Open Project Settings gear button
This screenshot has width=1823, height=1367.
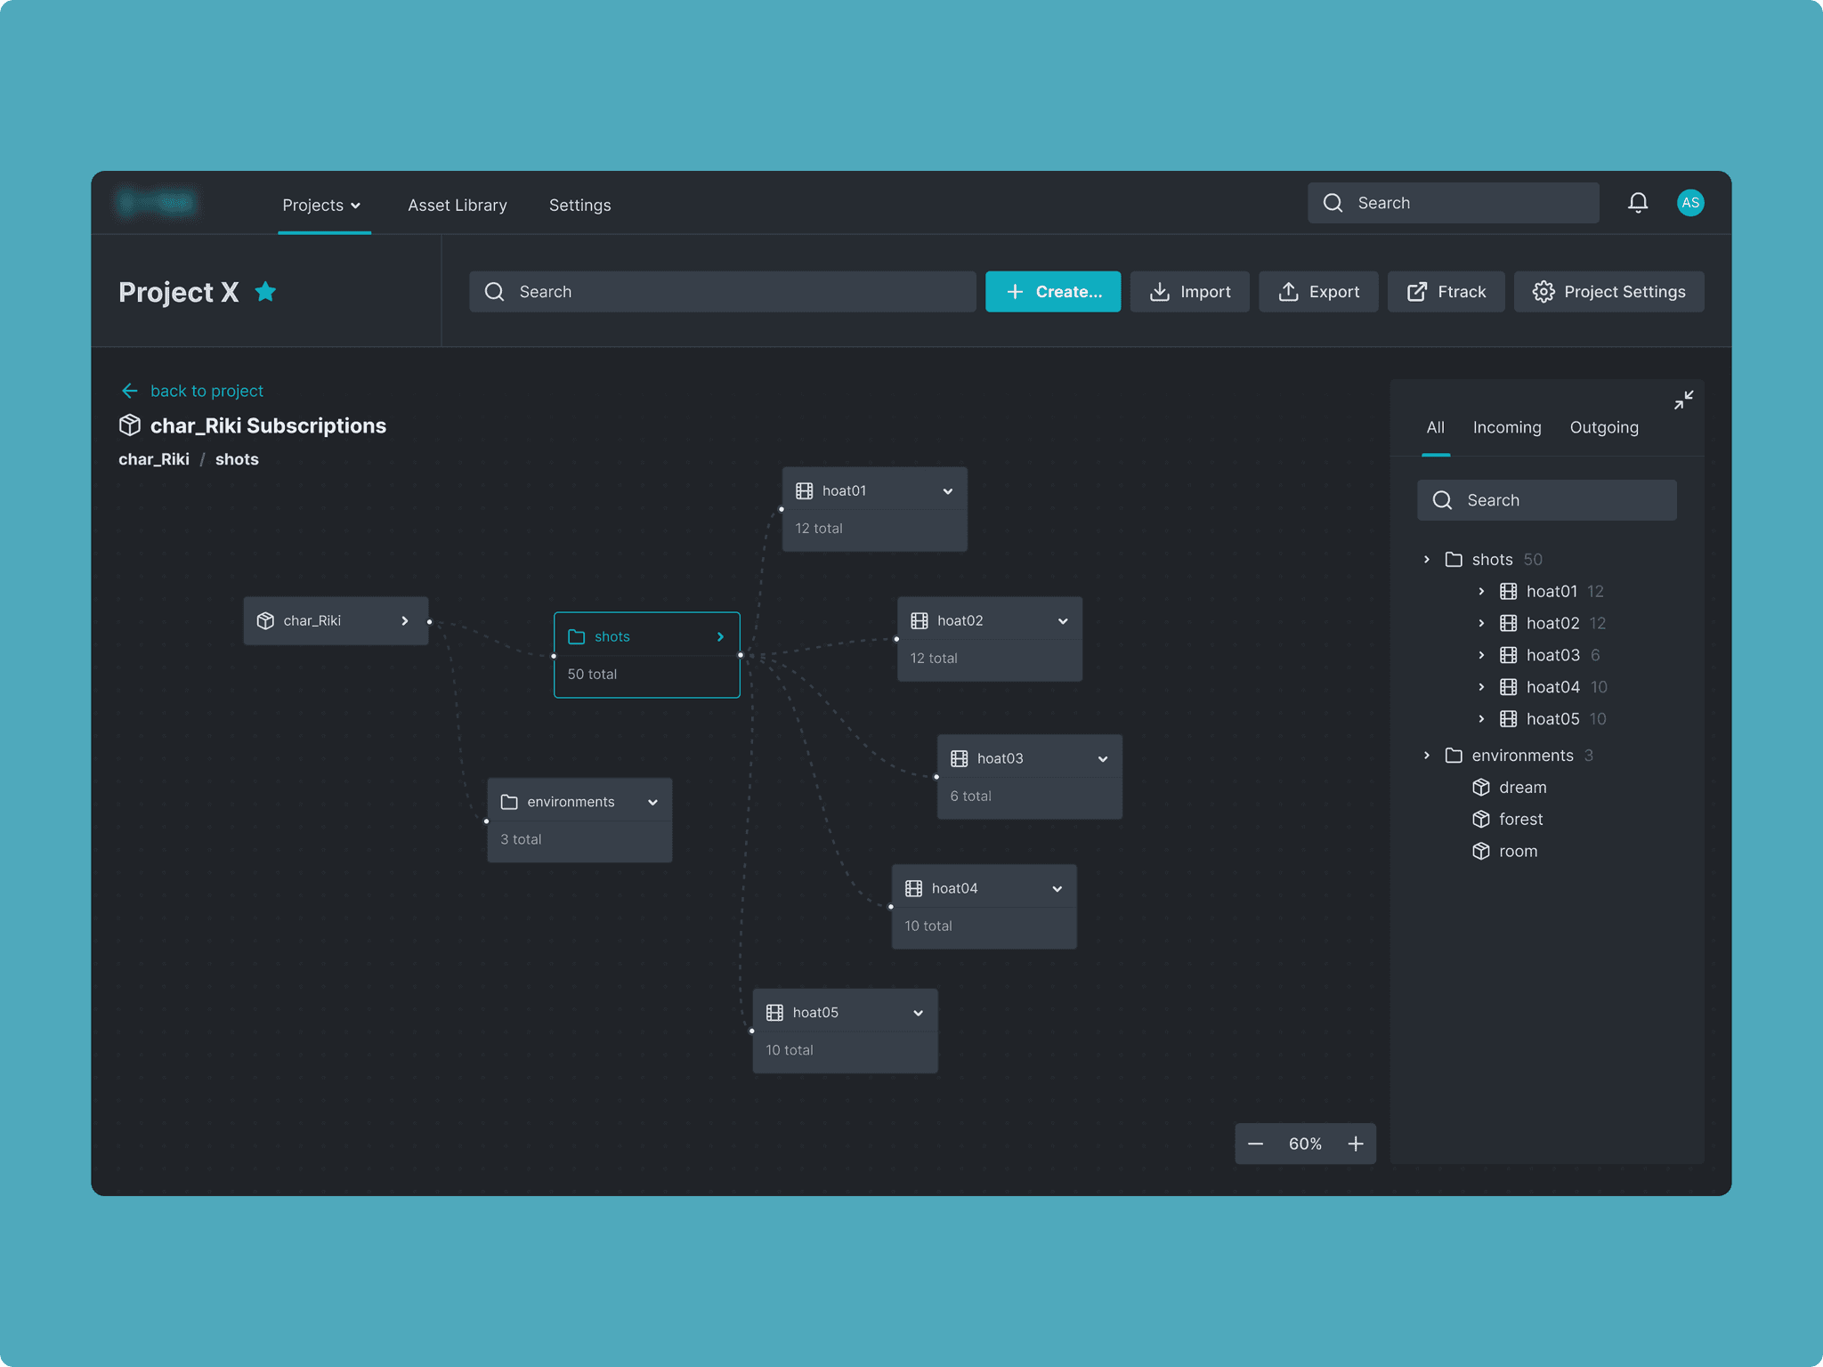[1608, 292]
